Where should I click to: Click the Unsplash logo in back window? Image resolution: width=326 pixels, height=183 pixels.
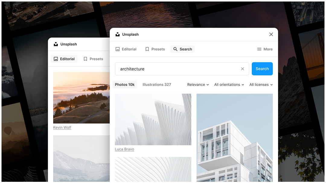tap(56, 44)
